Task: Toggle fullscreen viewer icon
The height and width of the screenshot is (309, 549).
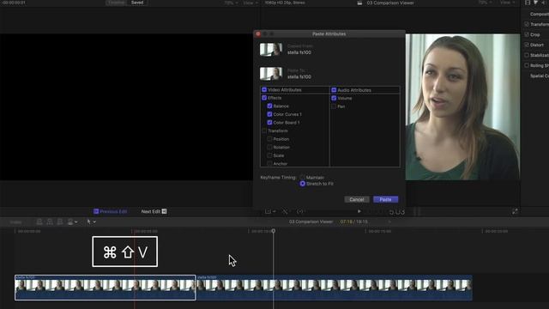Action: click(515, 211)
